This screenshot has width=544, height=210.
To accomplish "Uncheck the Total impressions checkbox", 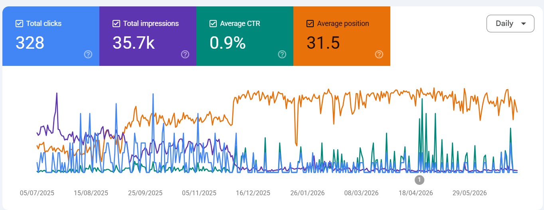I will (x=116, y=24).
